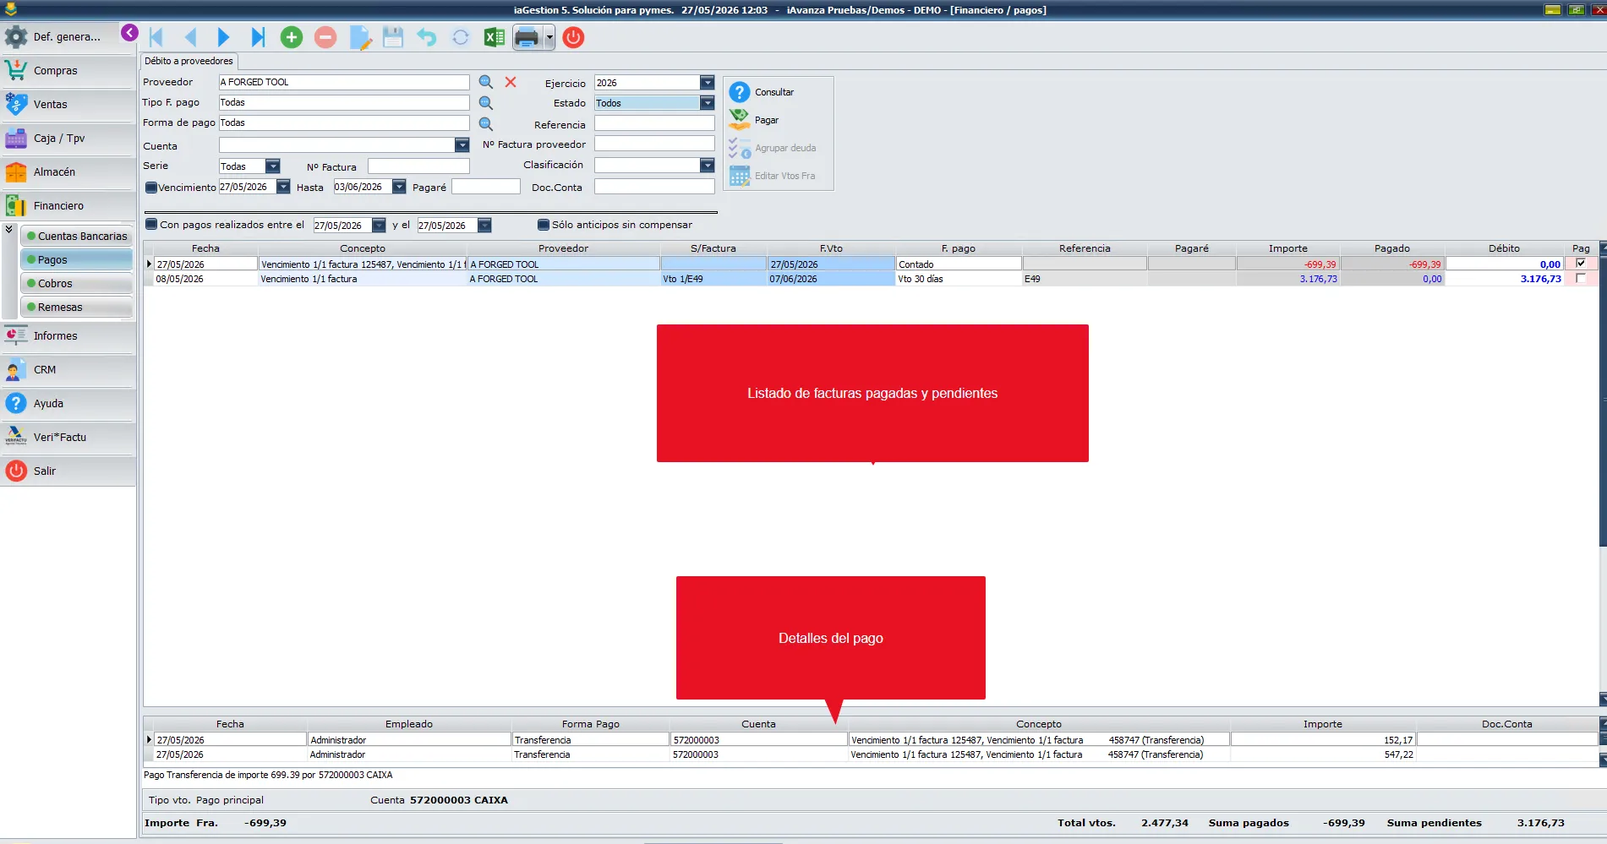Click the red power icon in toolbar
The width and height of the screenshot is (1607, 844).
[573, 37]
